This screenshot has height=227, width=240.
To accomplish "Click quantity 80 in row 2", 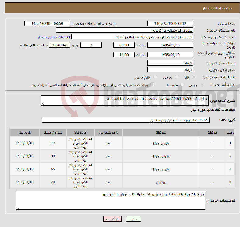I will (x=53, y=156).
